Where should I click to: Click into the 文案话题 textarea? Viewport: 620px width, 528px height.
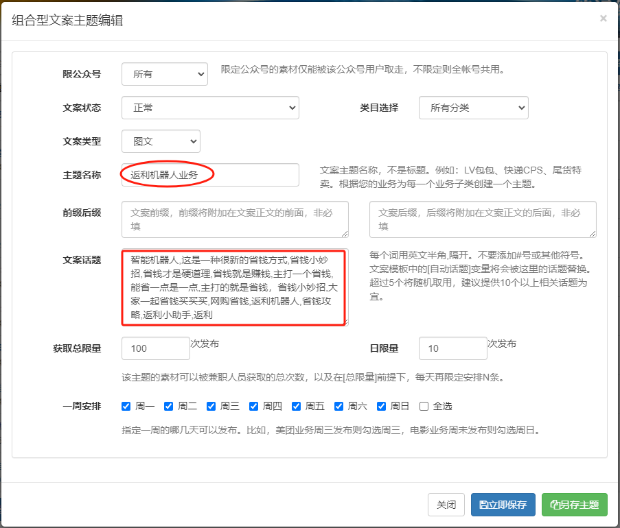(235, 287)
